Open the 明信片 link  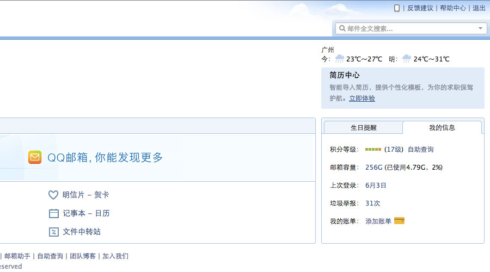click(73, 195)
